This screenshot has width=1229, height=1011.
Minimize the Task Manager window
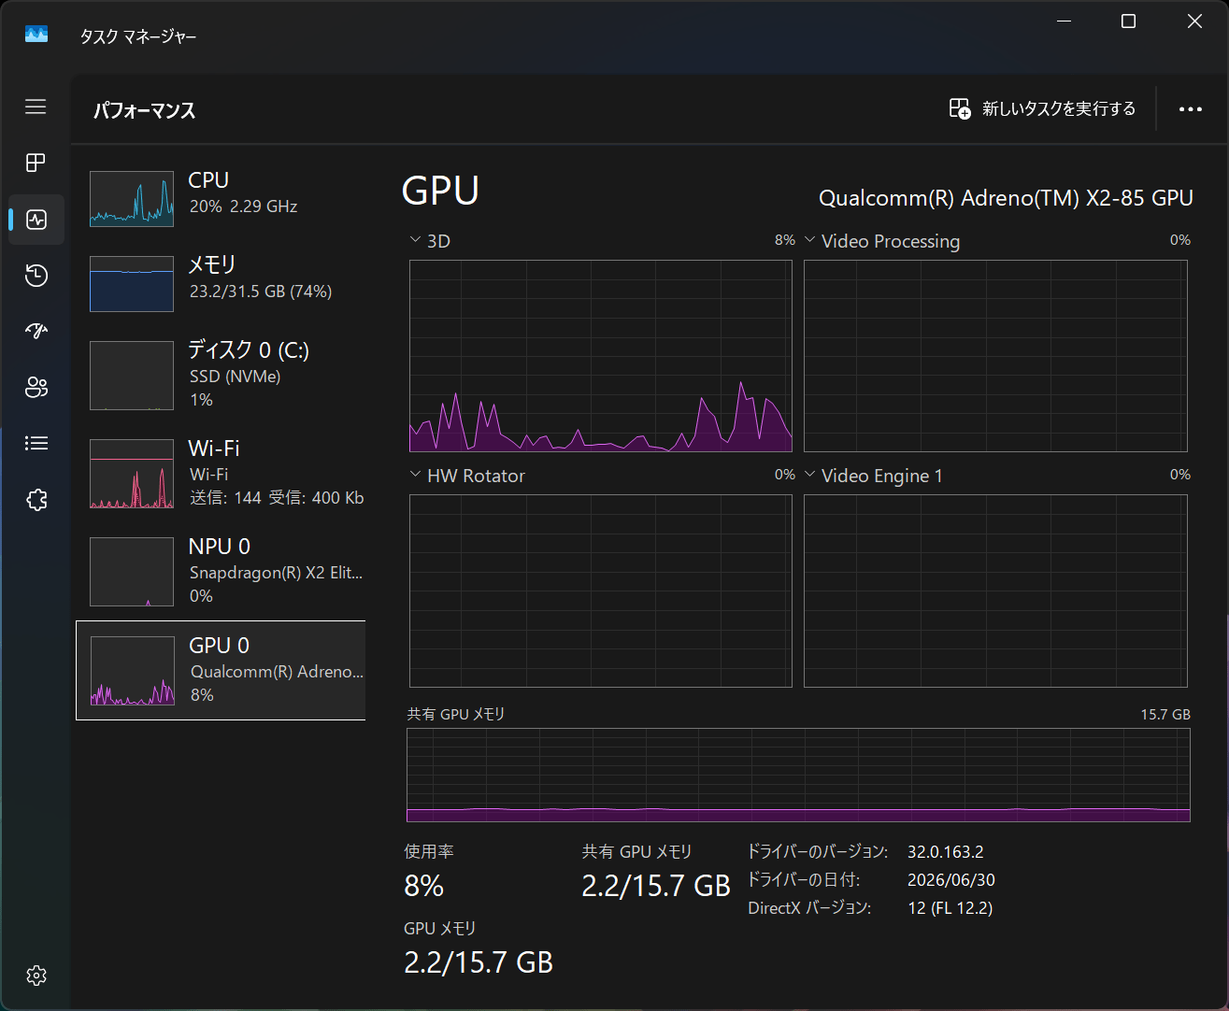[1064, 21]
